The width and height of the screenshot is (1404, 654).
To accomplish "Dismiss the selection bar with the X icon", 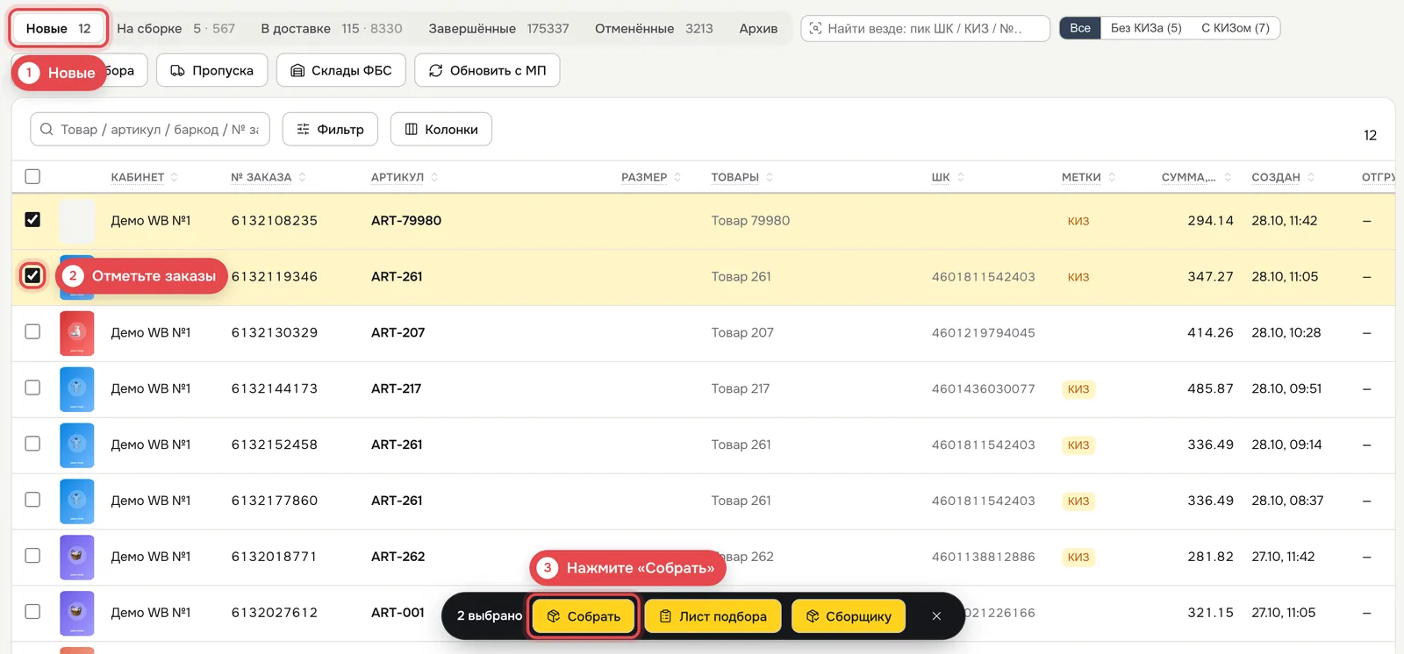I will point(936,616).
